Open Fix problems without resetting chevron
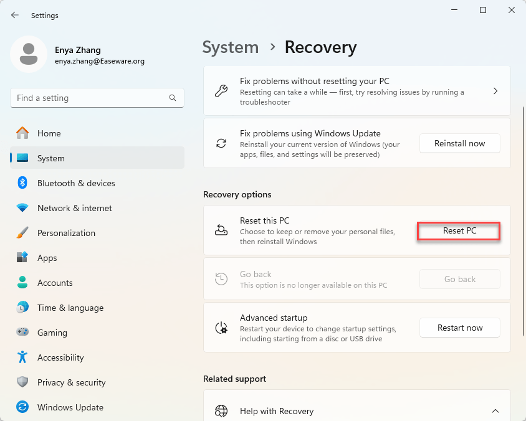Screen dimensions: 526x421 click(x=495, y=91)
